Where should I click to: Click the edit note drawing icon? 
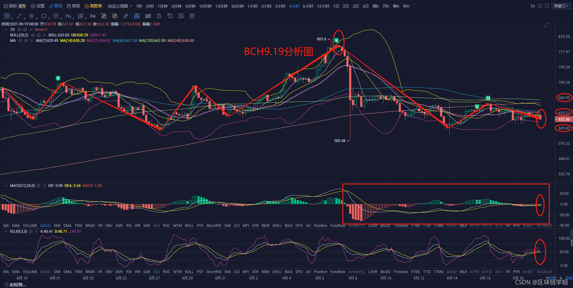pos(181,16)
